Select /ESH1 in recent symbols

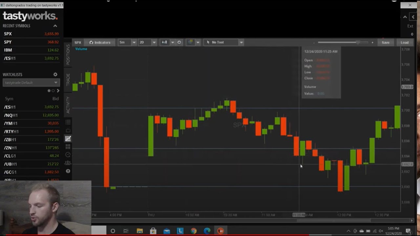[x=31, y=58]
